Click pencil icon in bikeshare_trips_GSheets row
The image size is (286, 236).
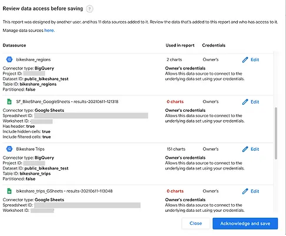point(245,191)
